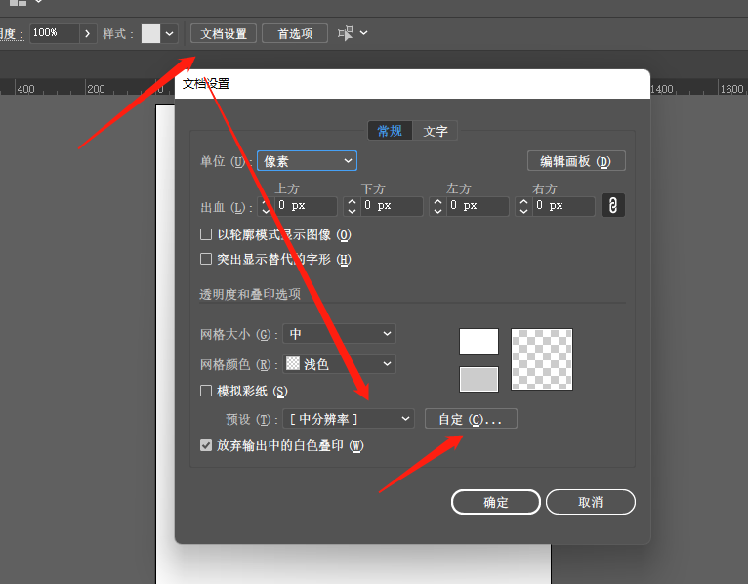Screen dimensions: 748x584
Task: Click the 左方 bleed value field
Action: (478, 206)
